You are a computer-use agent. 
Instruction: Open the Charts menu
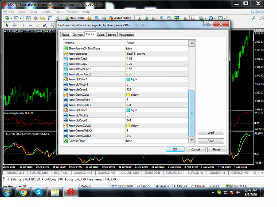[46, 12]
